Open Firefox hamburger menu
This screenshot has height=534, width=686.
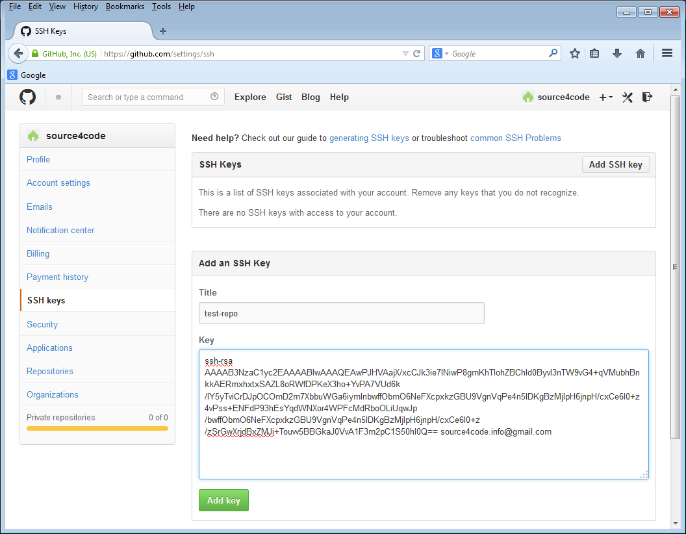click(x=667, y=53)
